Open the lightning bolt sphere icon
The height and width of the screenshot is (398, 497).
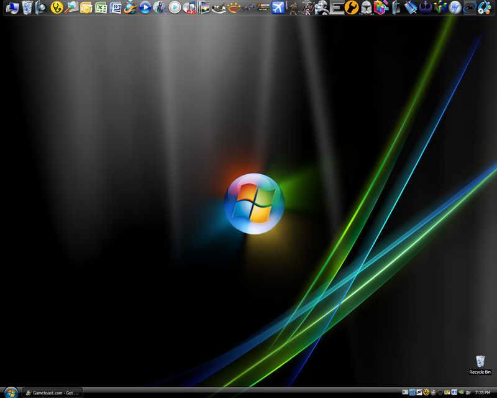(455, 7)
